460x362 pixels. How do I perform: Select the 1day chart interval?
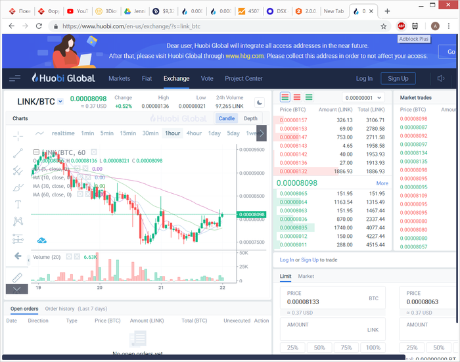214,133
